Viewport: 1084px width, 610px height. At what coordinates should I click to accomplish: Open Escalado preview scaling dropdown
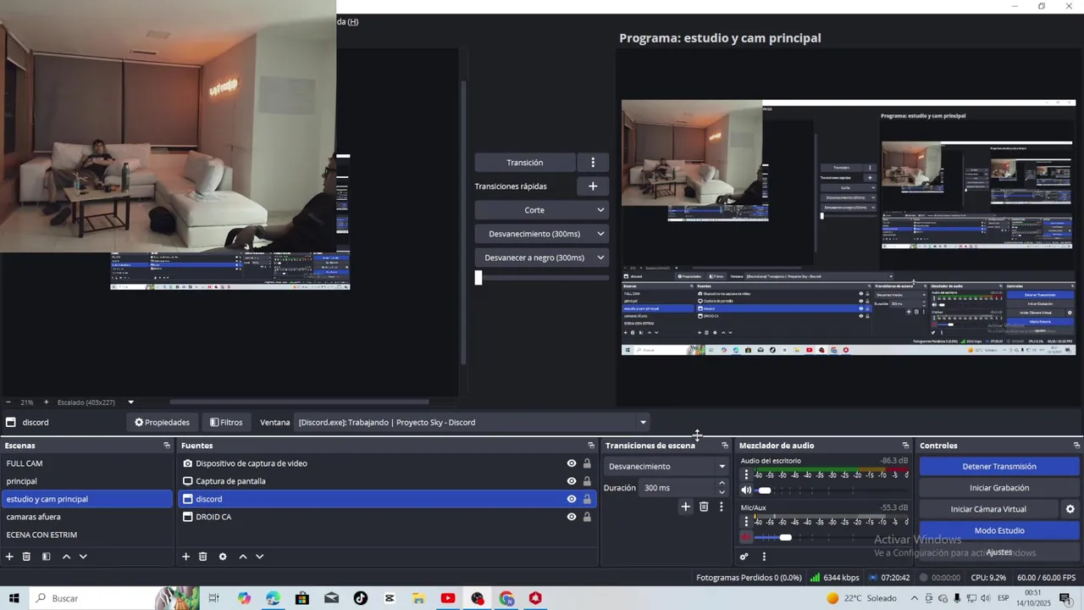pos(130,402)
